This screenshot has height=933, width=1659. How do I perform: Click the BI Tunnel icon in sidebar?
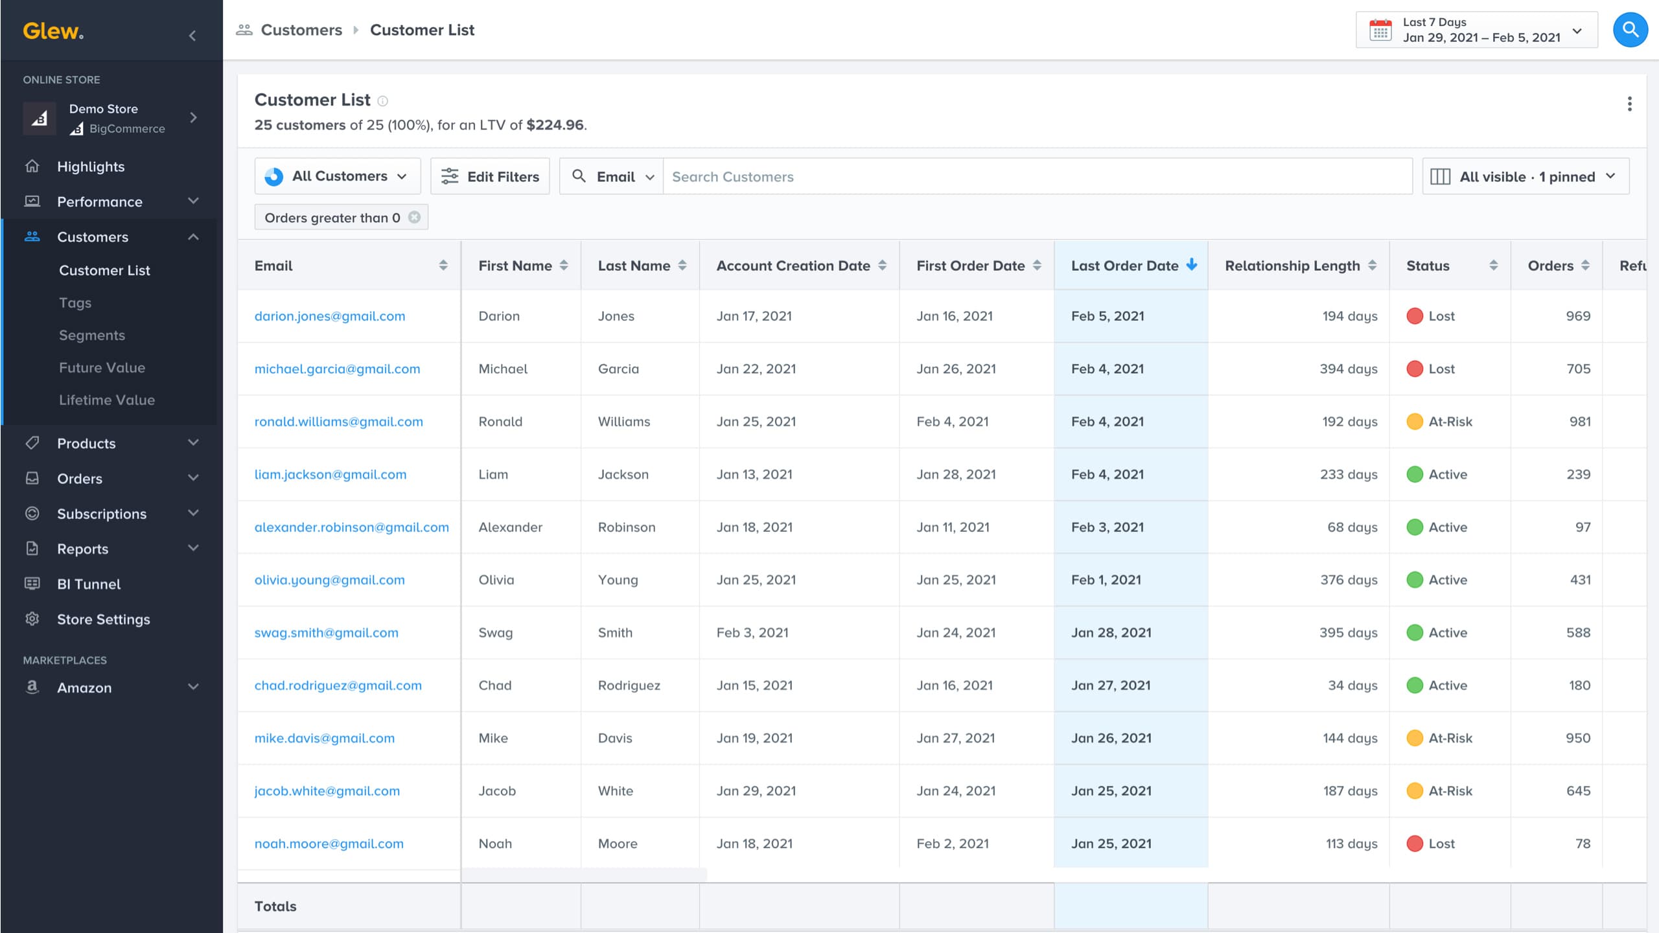pyautogui.click(x=32, y=583)
